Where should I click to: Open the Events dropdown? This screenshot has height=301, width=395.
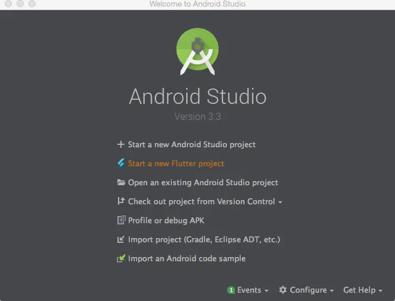point(253,290)
